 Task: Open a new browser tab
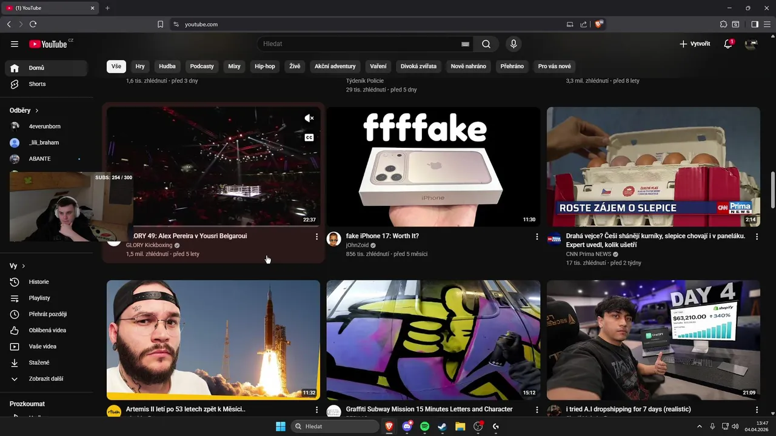pyautogui.click(x=107, y=8)
